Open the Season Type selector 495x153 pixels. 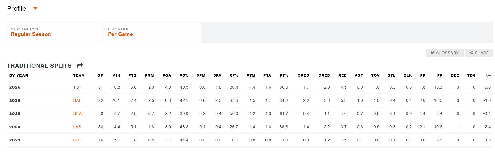pos(55,32)
